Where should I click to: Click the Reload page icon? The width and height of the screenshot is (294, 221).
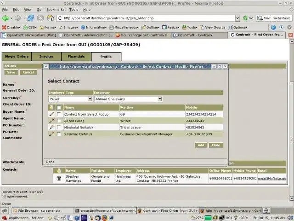coord(31,18)
